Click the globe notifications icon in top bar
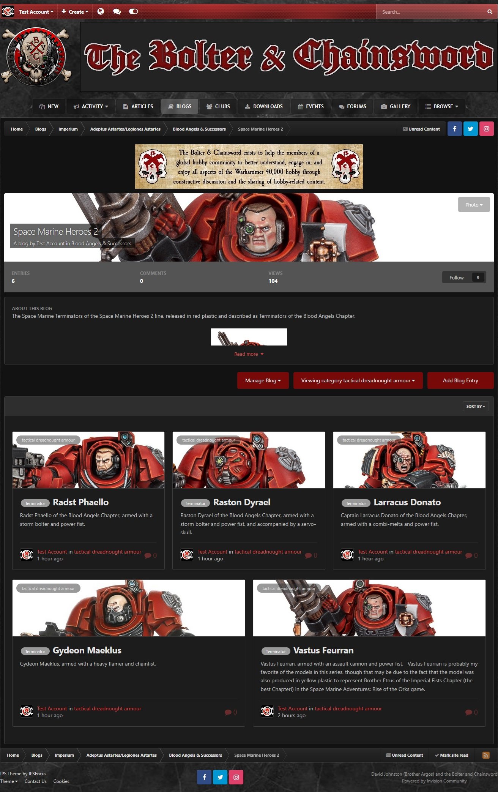The width and height of the screenshot is (498, 792). [101, 12]
